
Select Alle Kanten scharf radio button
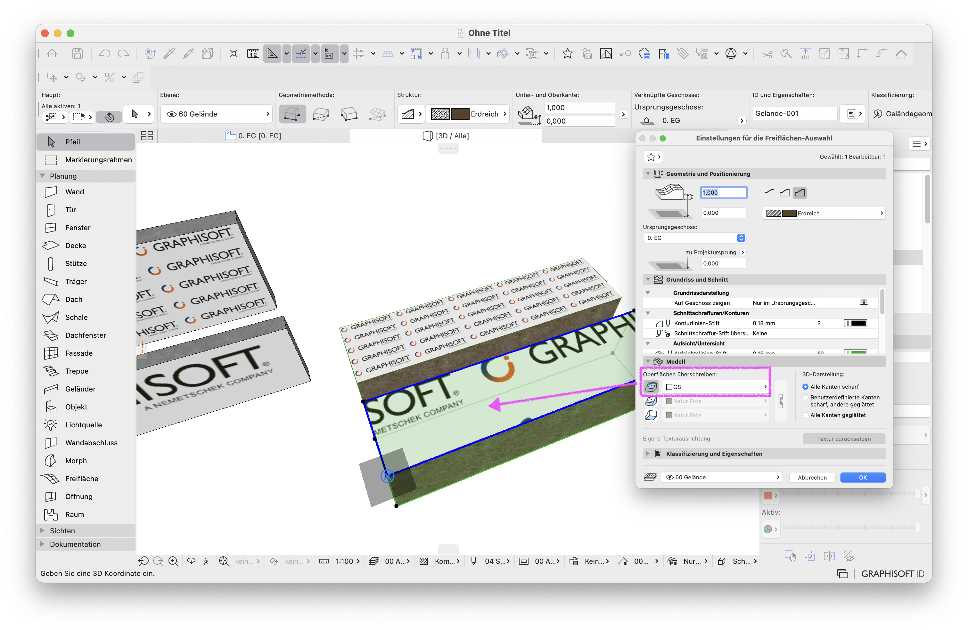pyautogui.click(x=805, y=386)
